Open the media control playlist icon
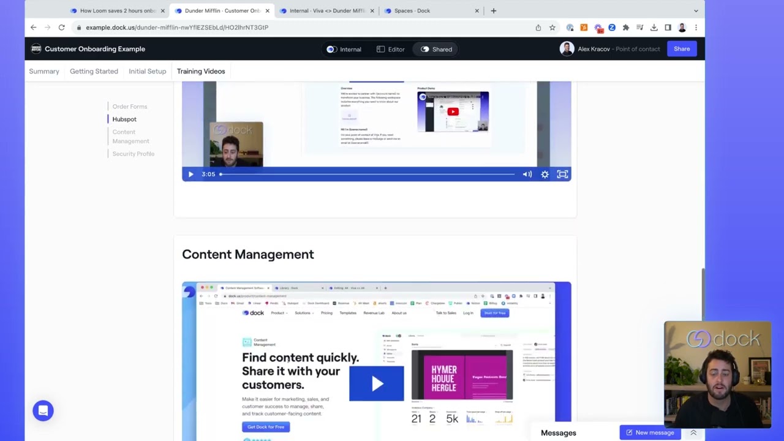784x441 pixels. pos(639,28)
